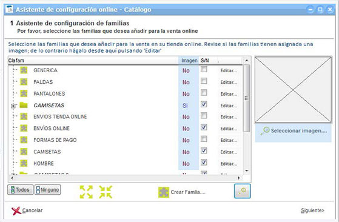Uncheck the ENVÍOS ONLINE checkbox
Screen dimensions: 339x222
point(204,127)
